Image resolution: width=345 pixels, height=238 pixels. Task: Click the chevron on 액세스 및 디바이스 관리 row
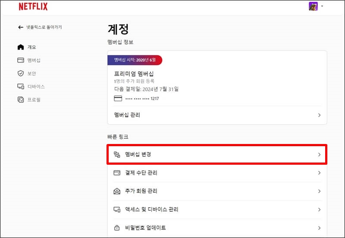pyautogui.click(x=319, y=210)
